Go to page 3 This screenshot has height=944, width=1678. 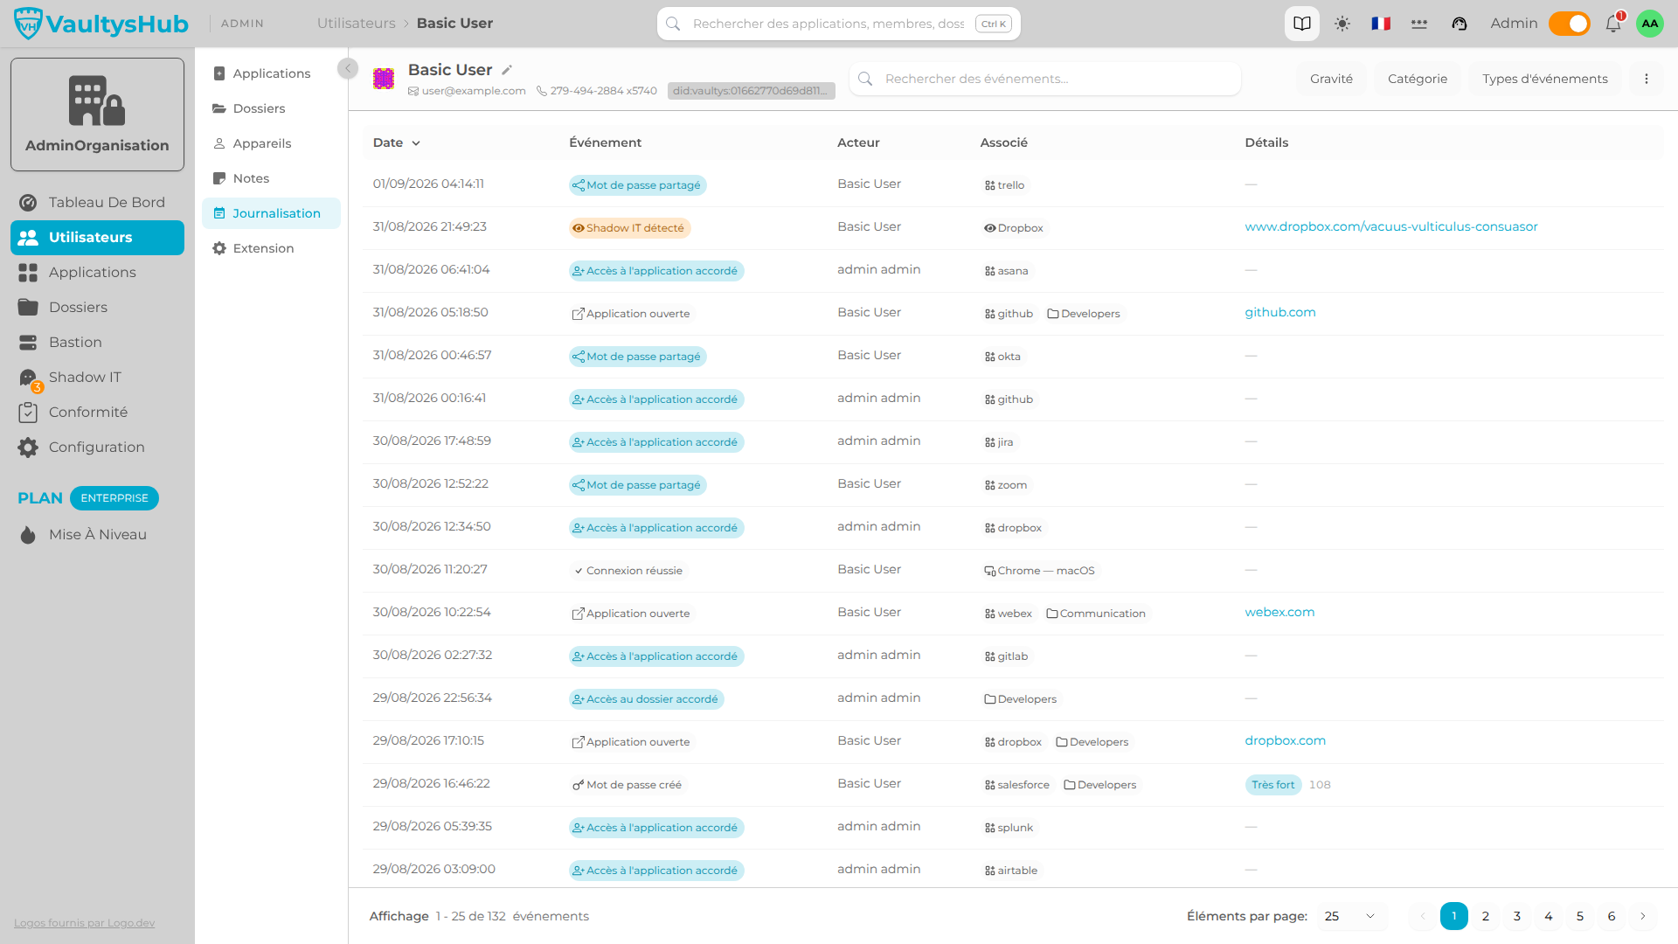[1517, 916]
